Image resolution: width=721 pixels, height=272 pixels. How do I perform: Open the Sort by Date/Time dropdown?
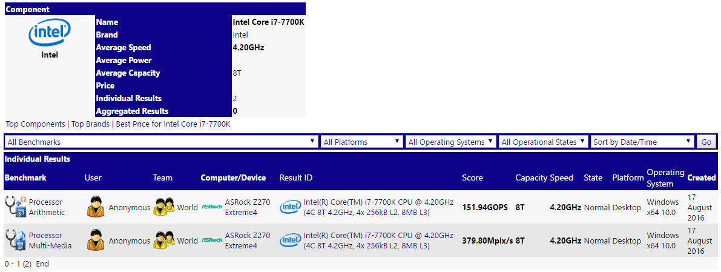[642, 142]
